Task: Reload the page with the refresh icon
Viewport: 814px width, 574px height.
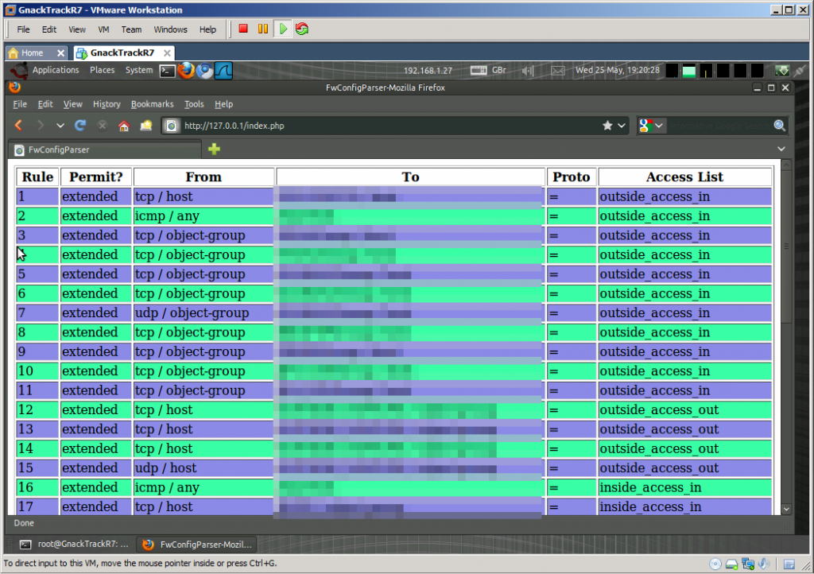Action: coord(80,125)
